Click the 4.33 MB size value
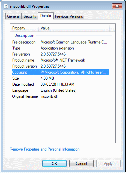Screen dimensions: 126x173 [x=47, y=78]
